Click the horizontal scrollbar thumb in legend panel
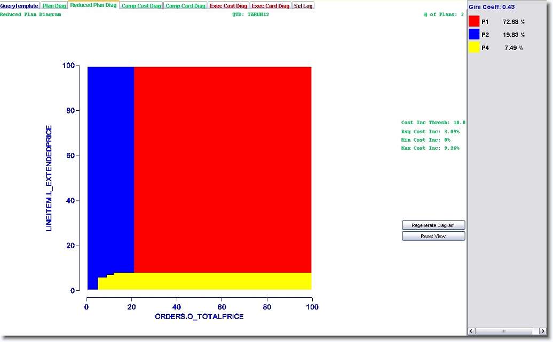Viewport: 553px width, 342px height. (x=503, y=331)
